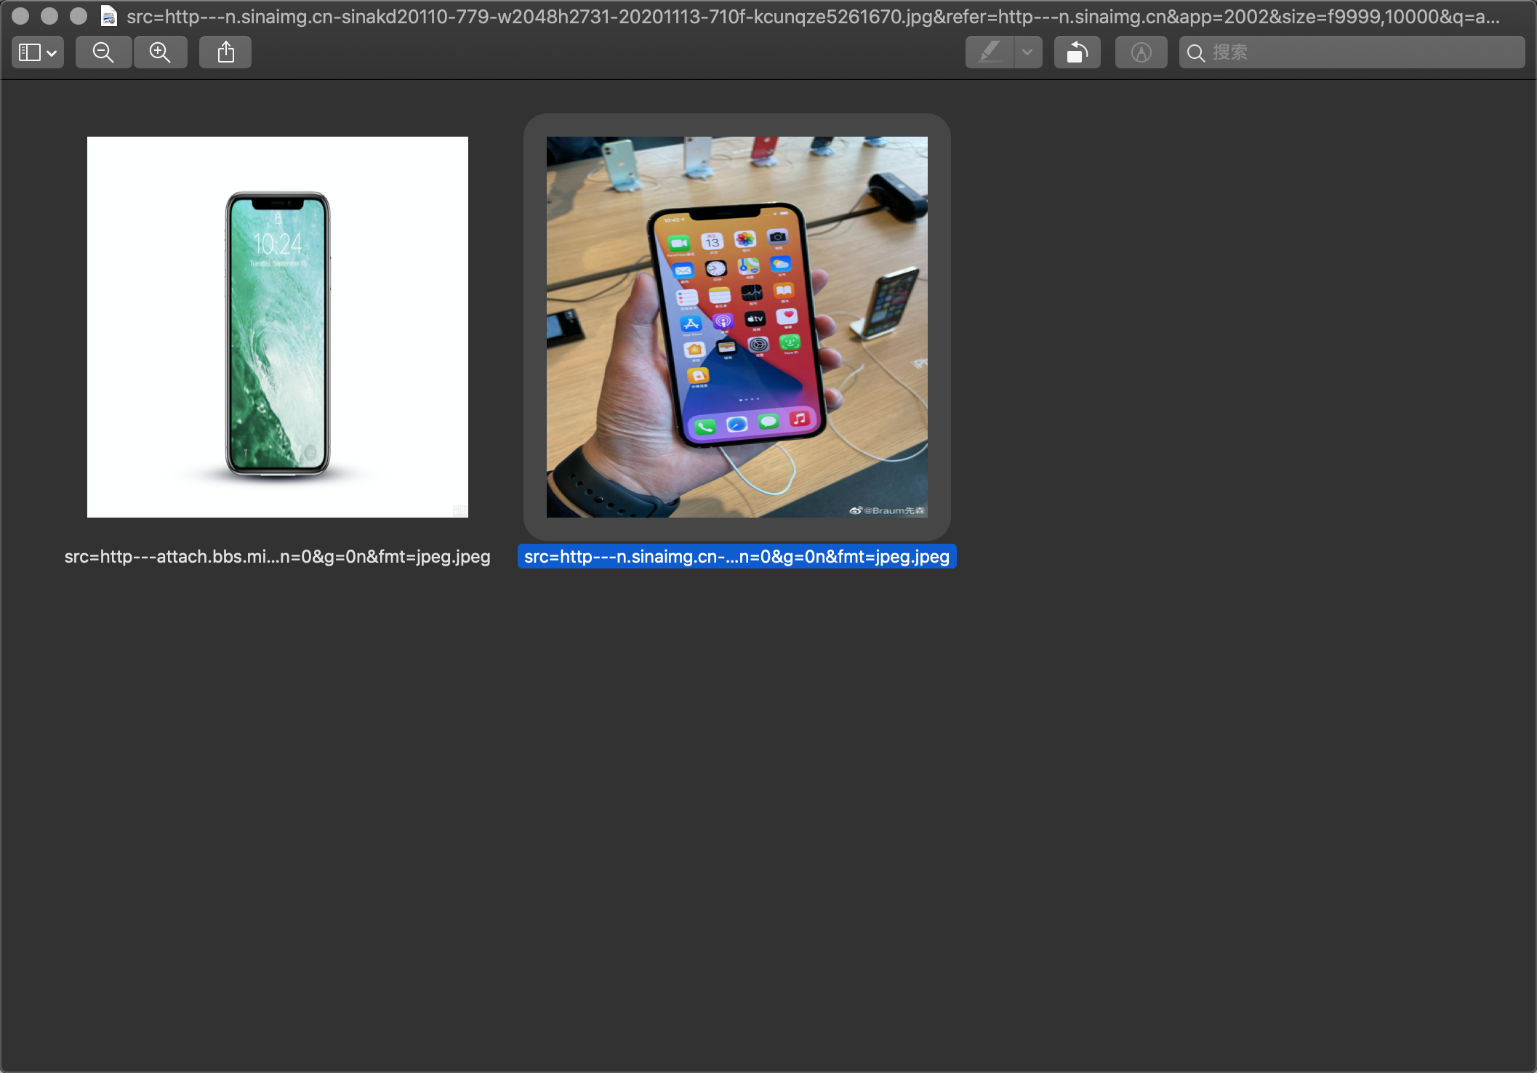
Task: Click the search magnifier icon
Action: [x=1195, y=53]
